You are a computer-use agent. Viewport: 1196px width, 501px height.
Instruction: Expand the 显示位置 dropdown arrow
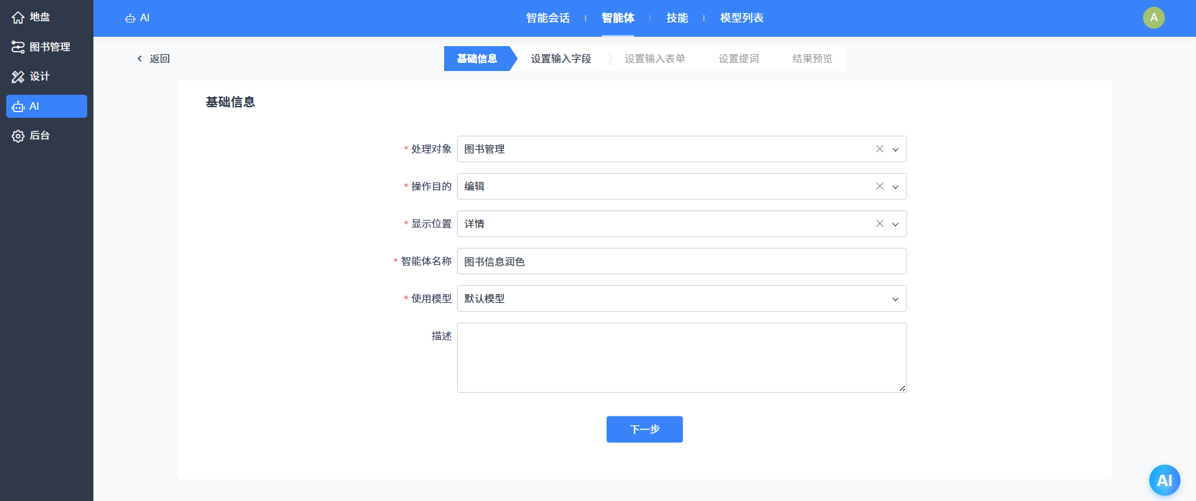(895, 224)
